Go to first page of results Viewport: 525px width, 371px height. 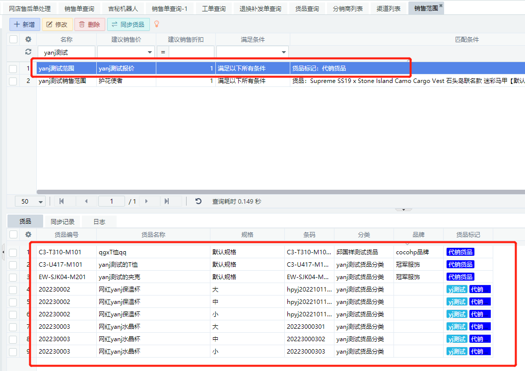[x=62, y=201]
